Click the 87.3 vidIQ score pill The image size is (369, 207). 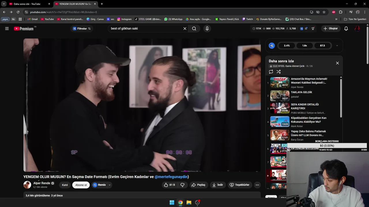322,45
